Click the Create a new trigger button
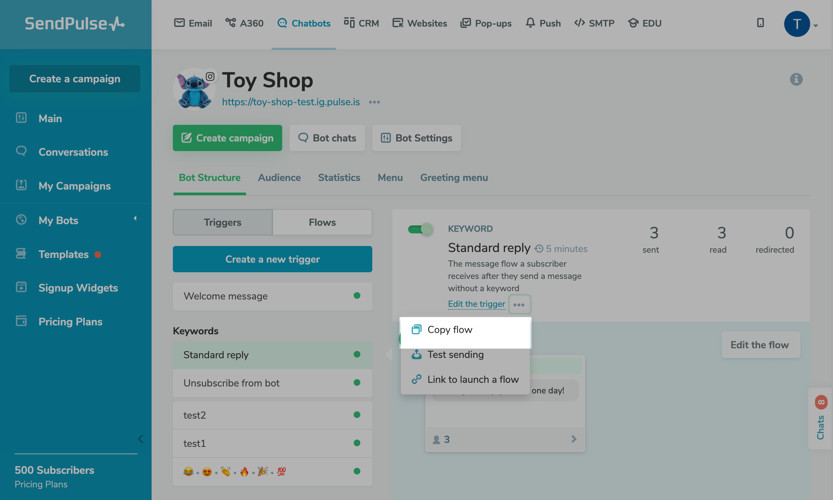833x500 pixels. pos(273,259)
